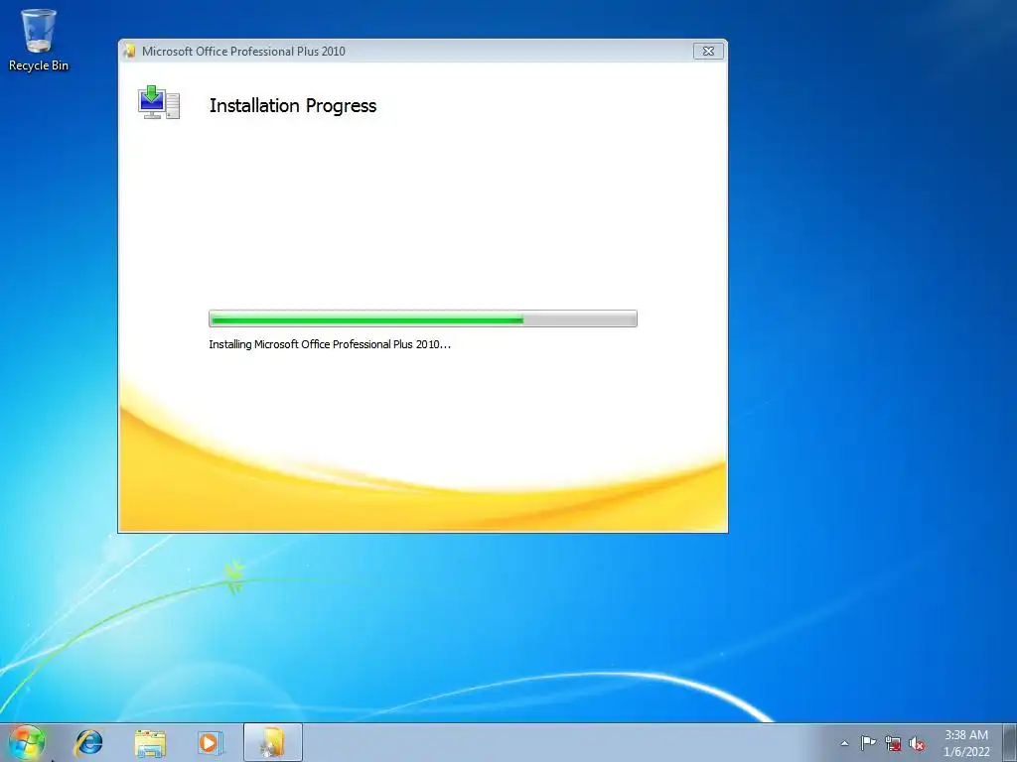Show hidden system tray icons

click(x=844, y=743)
